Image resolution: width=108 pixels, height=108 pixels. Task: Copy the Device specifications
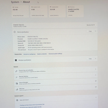click(90, 31)
